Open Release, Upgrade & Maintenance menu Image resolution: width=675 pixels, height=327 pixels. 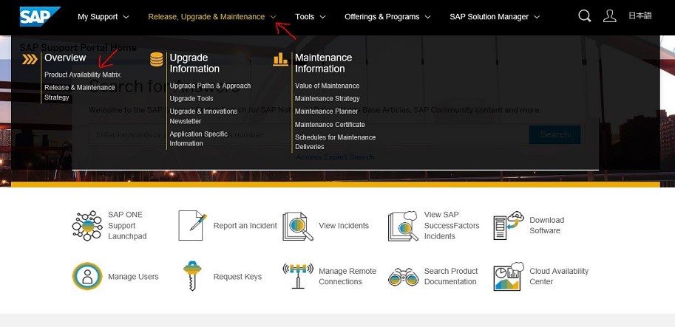[x=206, y=17]
